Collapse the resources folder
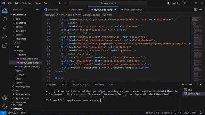 pos(26,39)
